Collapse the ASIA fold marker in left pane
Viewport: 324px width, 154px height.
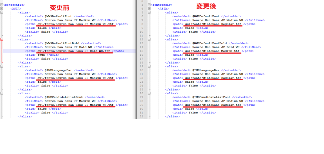2,9
